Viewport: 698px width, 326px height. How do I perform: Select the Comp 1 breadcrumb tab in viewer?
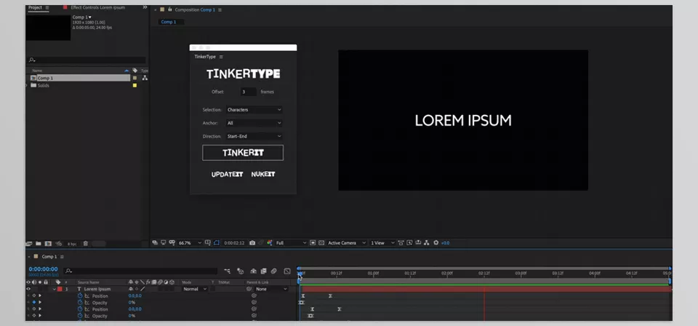click(168, 22)
